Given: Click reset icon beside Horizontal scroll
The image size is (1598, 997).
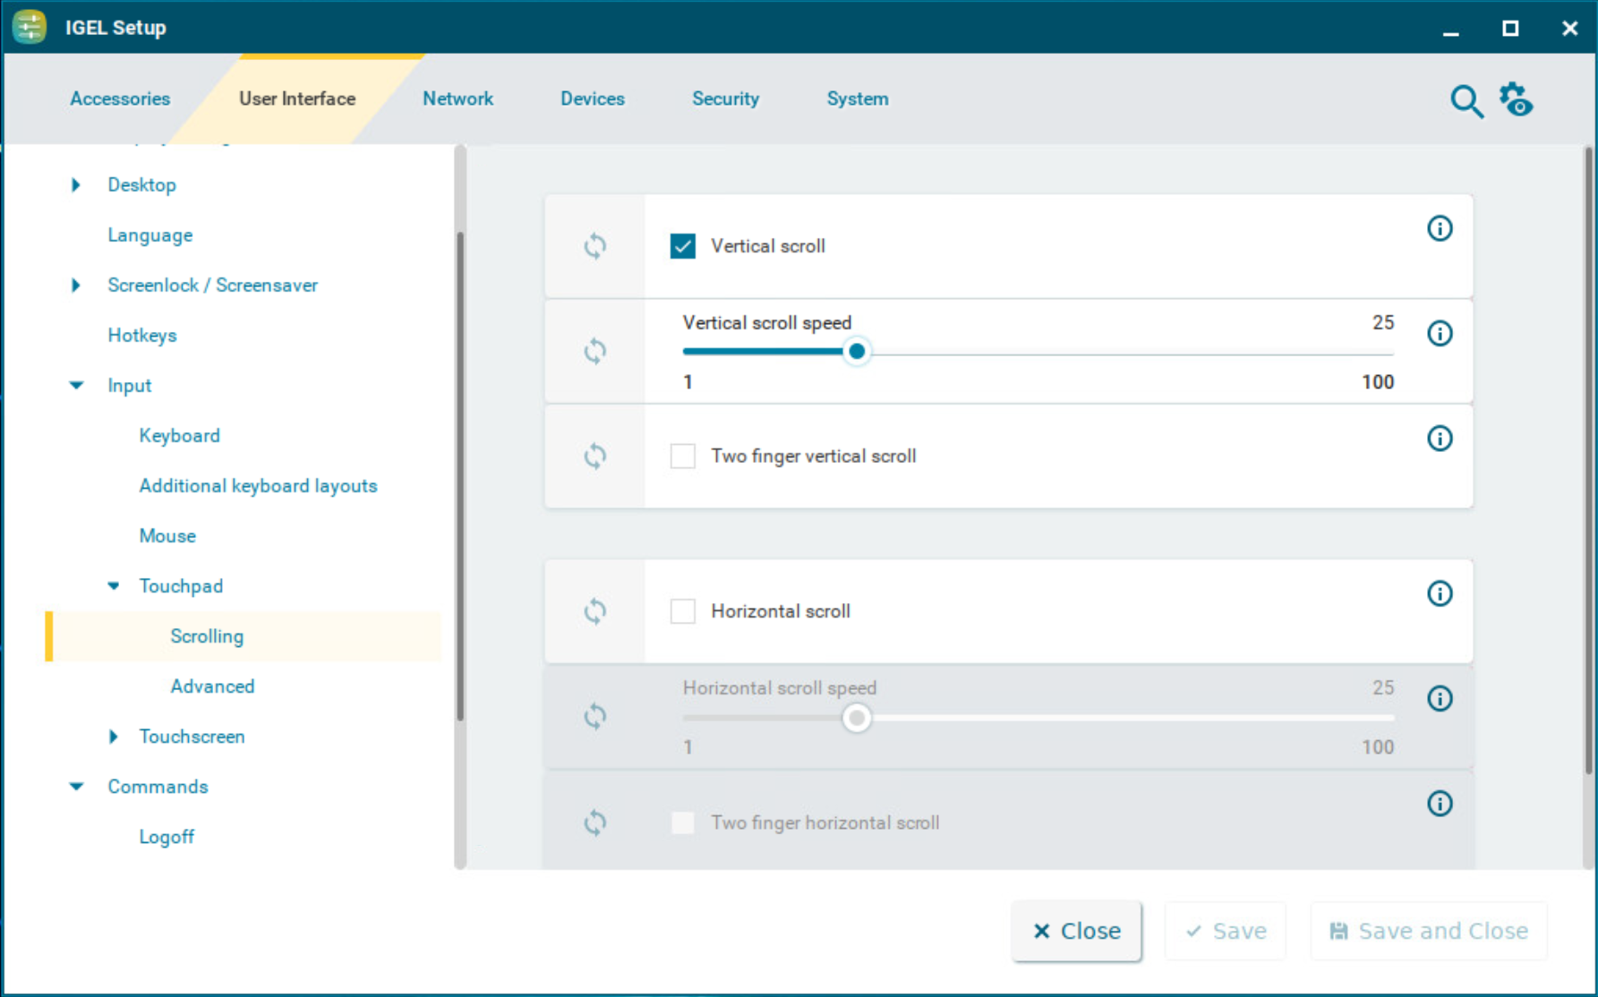Looking at the screenshot, I should coord(595,611).
